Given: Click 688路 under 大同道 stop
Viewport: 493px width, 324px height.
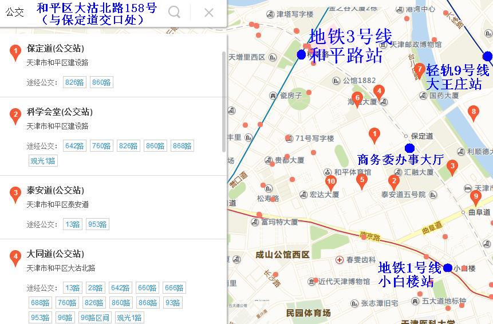Looking at the screenshot, I should pos(40,303).
